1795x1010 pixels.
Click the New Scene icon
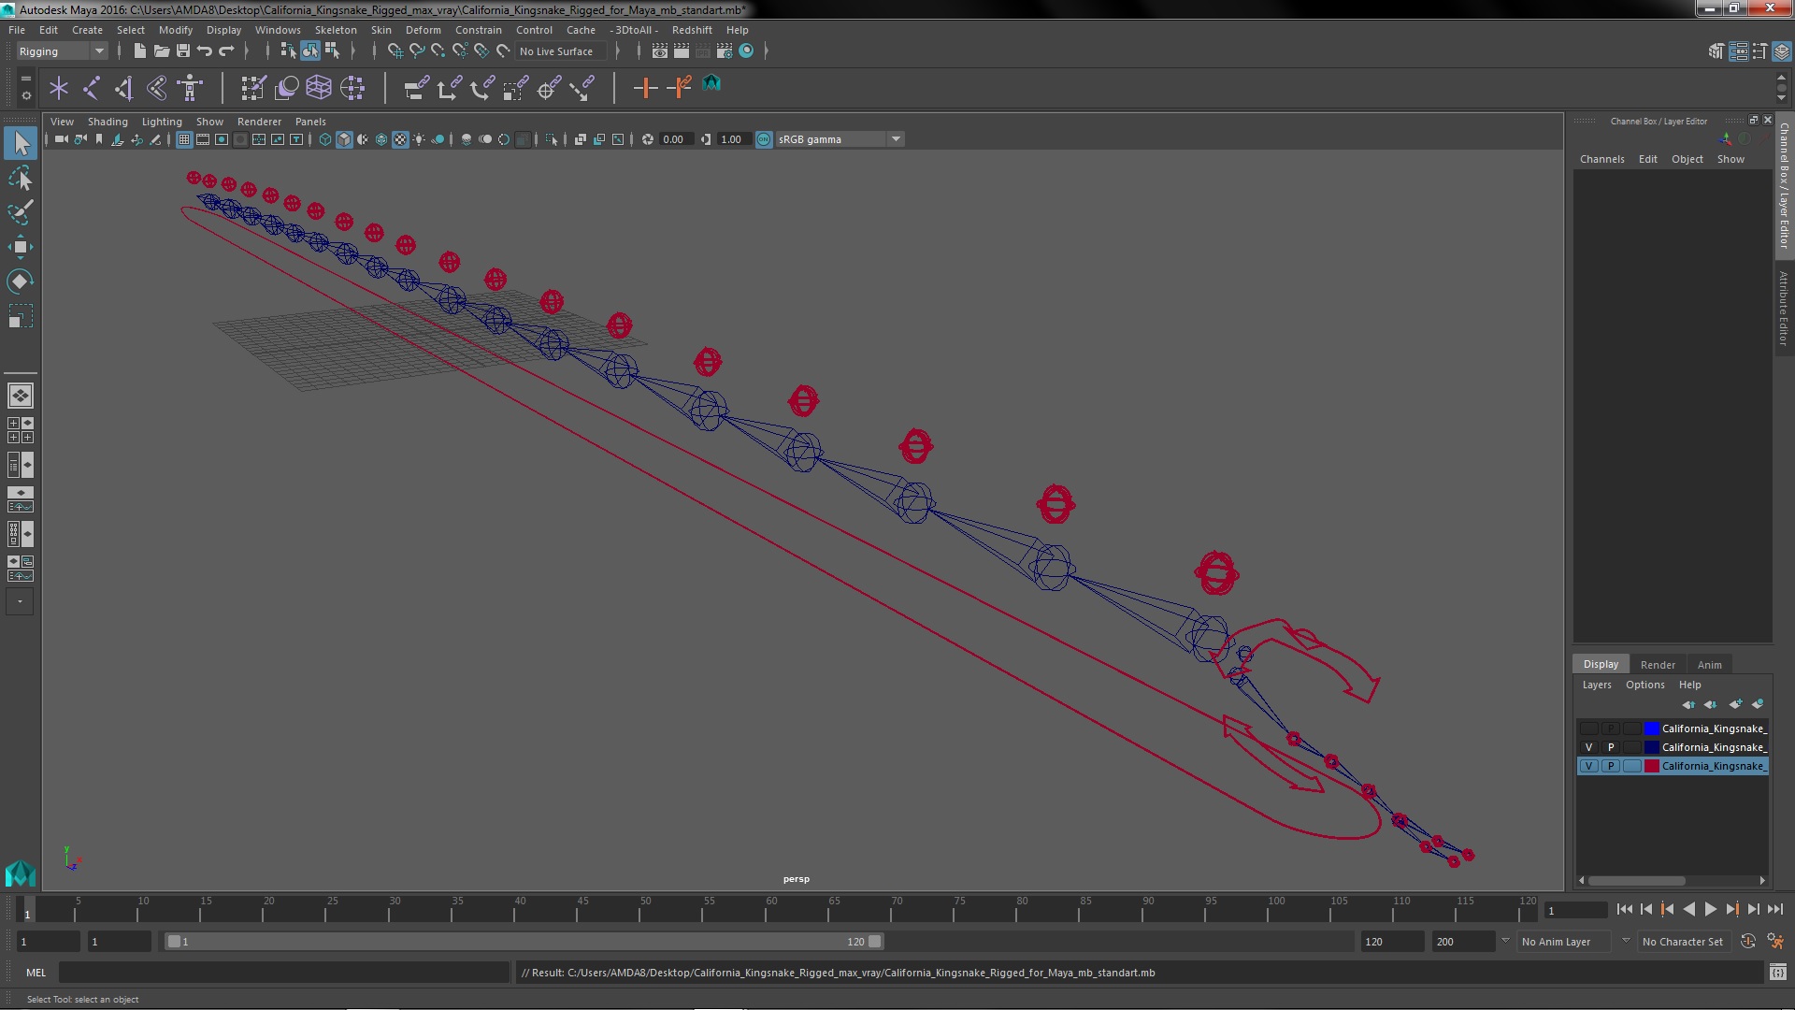pos(139,50)
